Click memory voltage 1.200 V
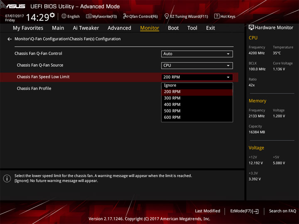 (279, 116)
